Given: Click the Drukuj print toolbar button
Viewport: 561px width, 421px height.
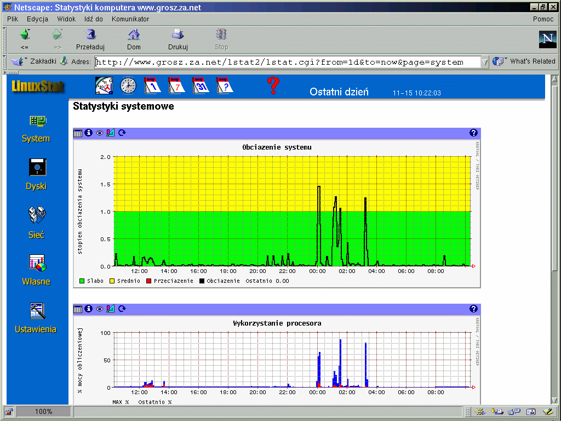Looking at the screenshot, I should [x=178, y=39].
